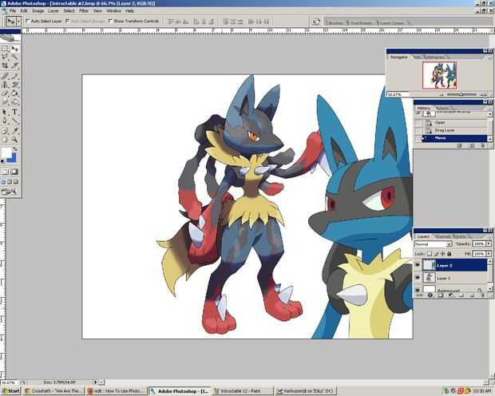Open Layers panel options menu
Image resolution: width=495 pixels, height=396 pixels.
[x=489, y=236]
